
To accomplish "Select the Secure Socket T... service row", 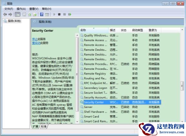I will [x=120, y=93].
